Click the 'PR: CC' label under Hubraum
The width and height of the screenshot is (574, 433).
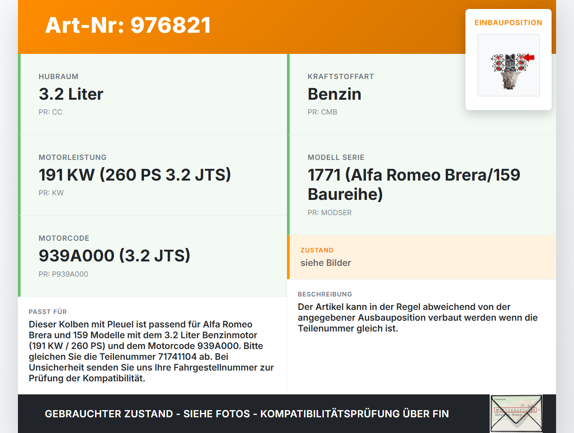click(50, 112)
